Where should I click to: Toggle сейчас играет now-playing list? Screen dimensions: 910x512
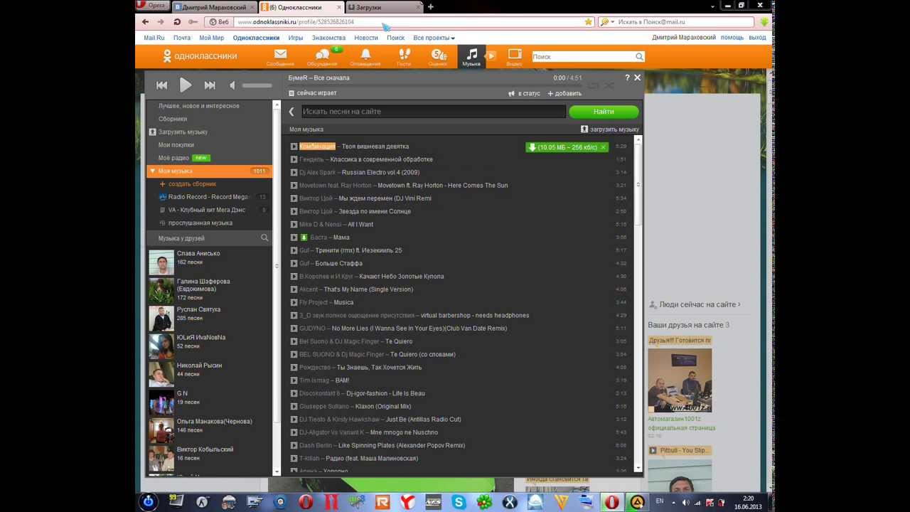pyautogui.click(x=313, y=93)
